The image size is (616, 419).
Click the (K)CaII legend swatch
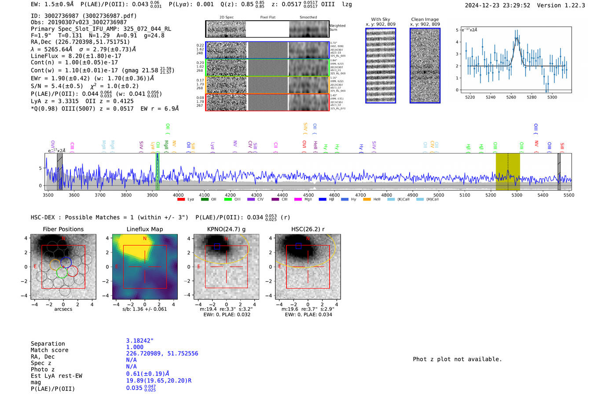click(391, 200)
